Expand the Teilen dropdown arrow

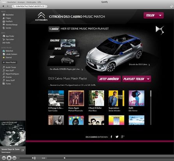click(160, 16)
